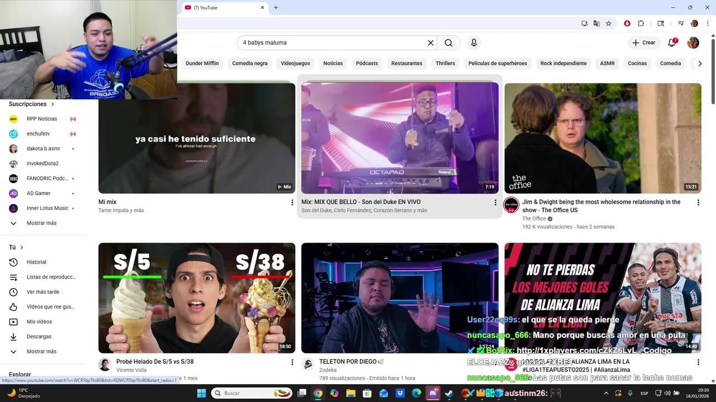Open the red ad blocker extension icon
The image size is (716, 402).
pyautogui.click(x=627, y=23)
